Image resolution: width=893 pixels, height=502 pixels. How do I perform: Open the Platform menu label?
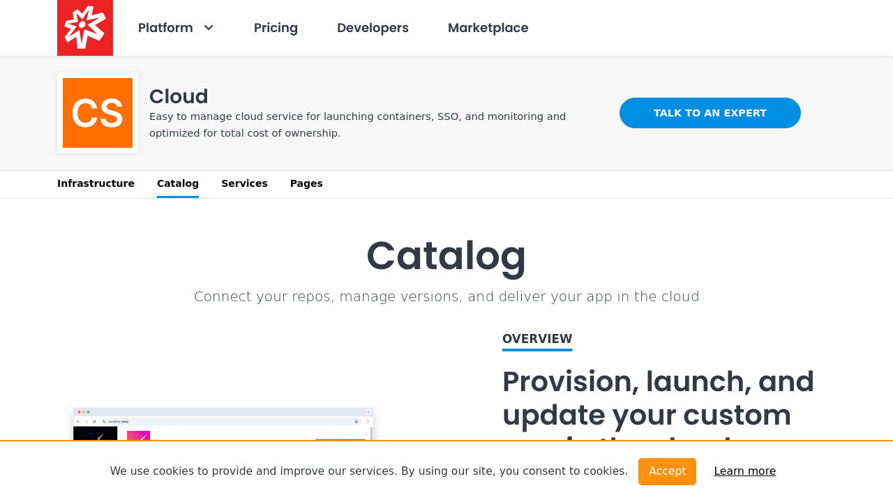(x=165, y=28)
